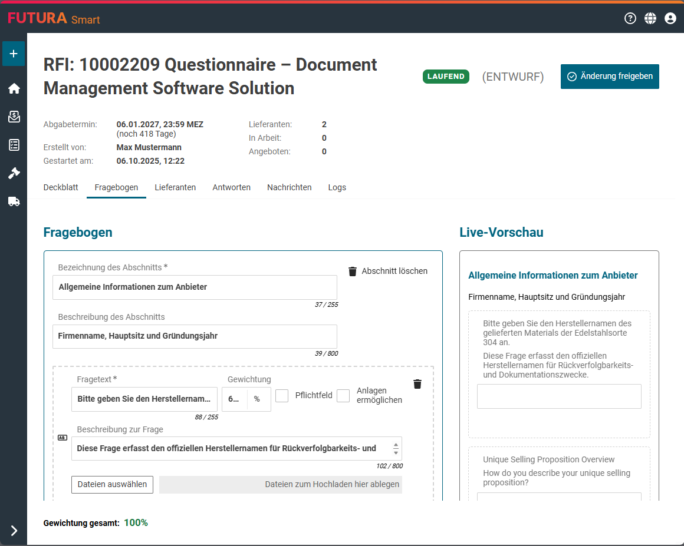Tick the Anlagen ermöglichen checkbox
684x546 pixels.
click(x=343, y=396)
